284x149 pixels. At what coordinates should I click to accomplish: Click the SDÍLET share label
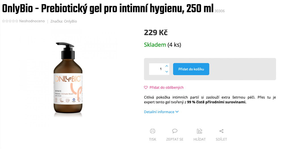[x=221, y=139]
